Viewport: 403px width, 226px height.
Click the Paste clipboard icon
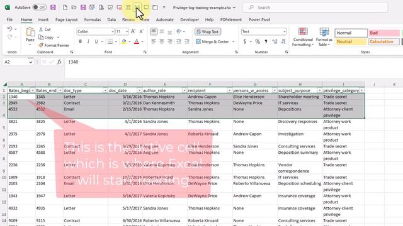(x=30, y=32)
